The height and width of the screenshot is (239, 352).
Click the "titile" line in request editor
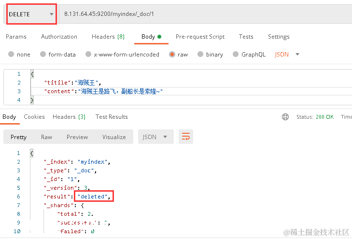(72, 83)
